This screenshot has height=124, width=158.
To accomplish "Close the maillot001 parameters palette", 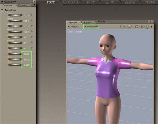I will click(x=34, y=1).
